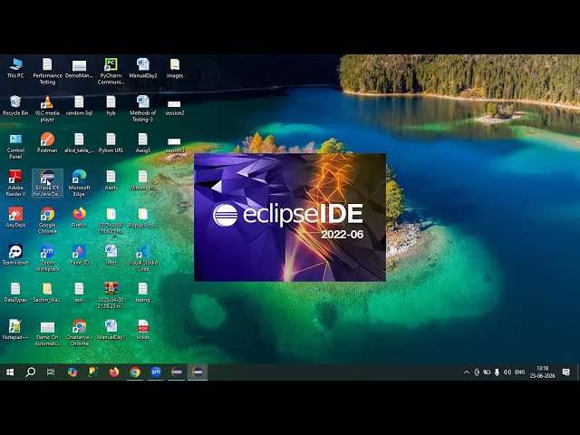Select the DemoMan... desktop file

click(x=79, y=69)
